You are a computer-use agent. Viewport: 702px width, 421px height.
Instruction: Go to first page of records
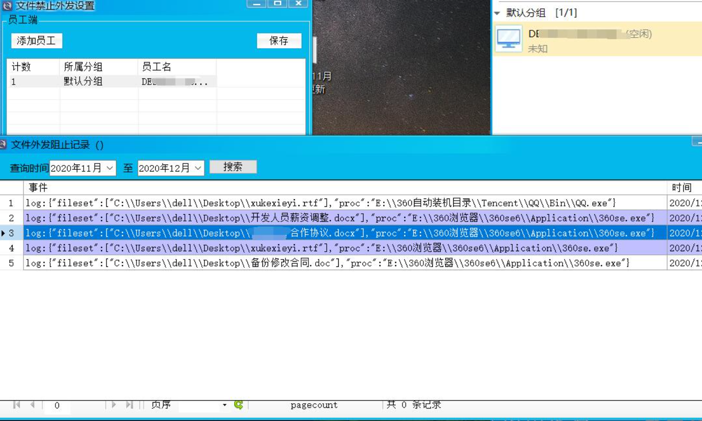(17, 405)
